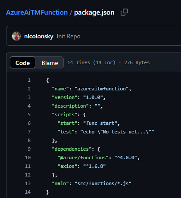This screenshot has width=181, height=198.
Task: Click the package.json breadcrumb filename
Action: (94, 12)
